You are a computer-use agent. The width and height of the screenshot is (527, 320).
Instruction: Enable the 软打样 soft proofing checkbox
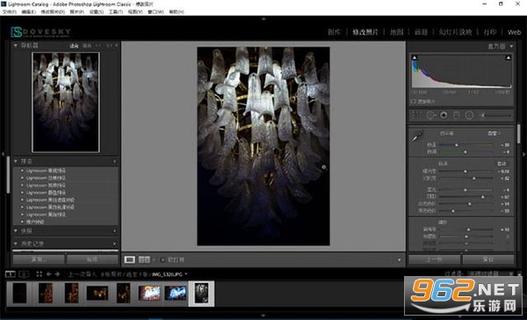162,259
